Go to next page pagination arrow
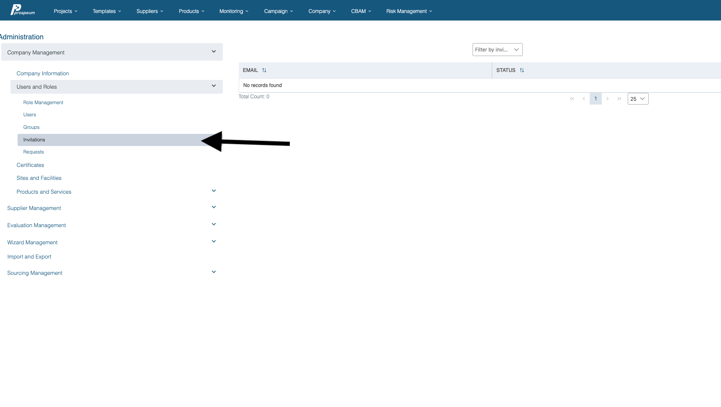 608,99
